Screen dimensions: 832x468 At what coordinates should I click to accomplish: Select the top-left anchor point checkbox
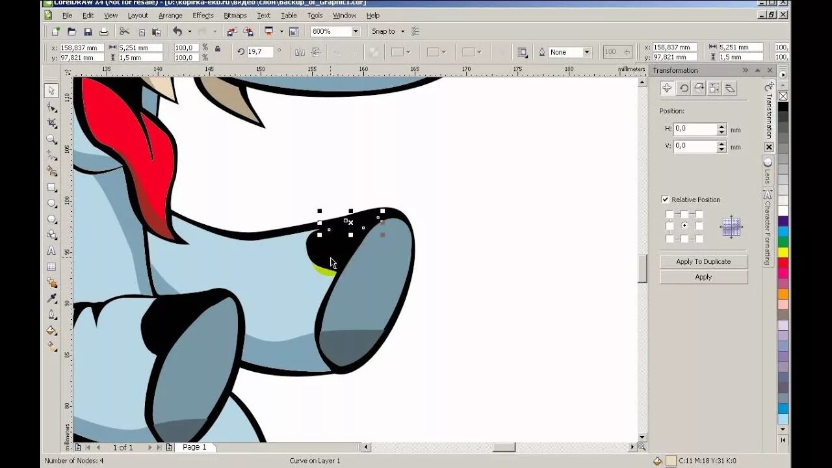pos(669,214)
